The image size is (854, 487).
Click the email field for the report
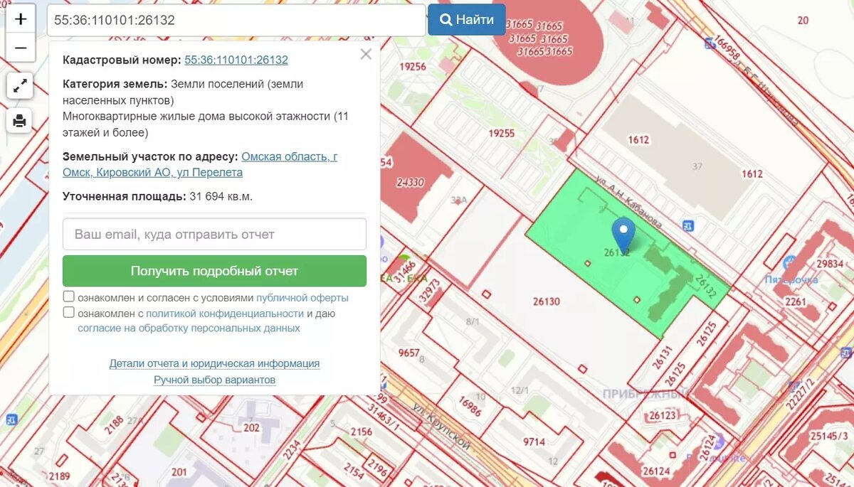click(214, 234)
